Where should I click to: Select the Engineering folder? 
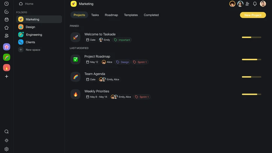pyautogui.click(x=34, y=35)
